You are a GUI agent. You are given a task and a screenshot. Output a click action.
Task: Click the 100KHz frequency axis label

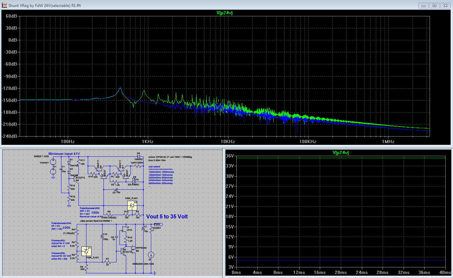click(x=307, y=141)
